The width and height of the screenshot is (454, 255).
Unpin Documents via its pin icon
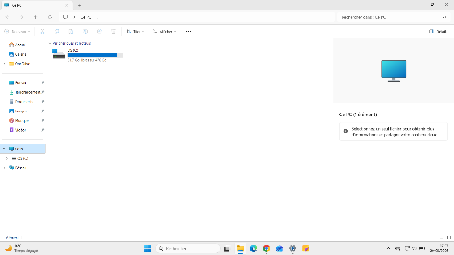43,102
